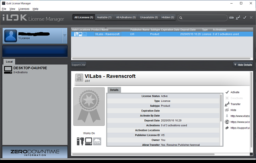Image resolution: width=256 pixels, height=163 pixels.
Task: Click the activate checkmark toolbar icon
Action: [x=244, y=18]
